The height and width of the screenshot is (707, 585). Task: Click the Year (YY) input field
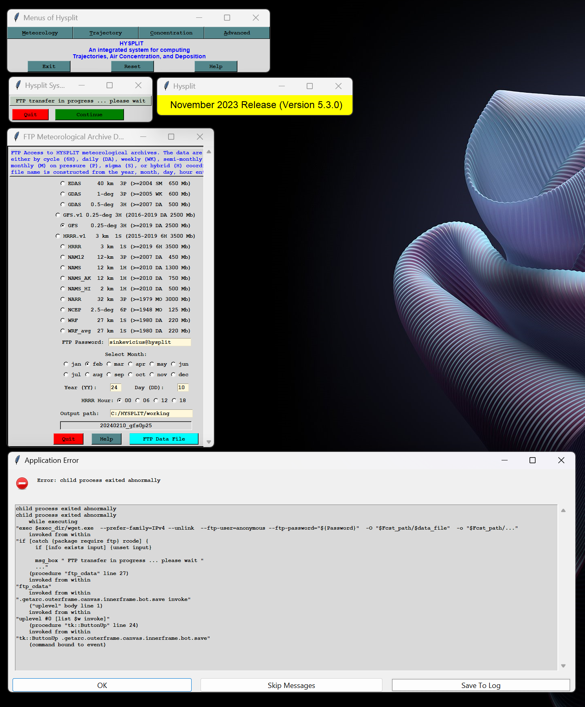(115, 388)
